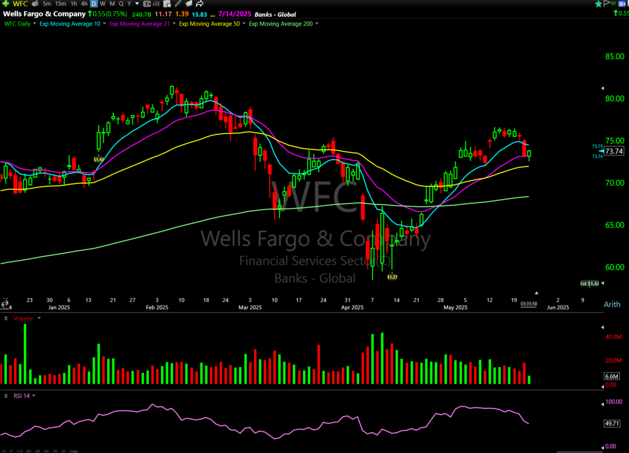Open the Exp Moving Average 200 menu

coord(317,24)
